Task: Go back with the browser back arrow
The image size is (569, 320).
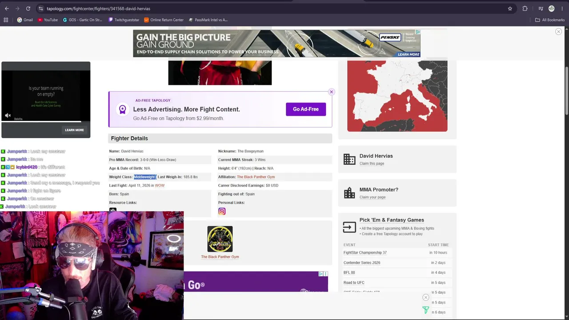Action: (x=7, y=8)
